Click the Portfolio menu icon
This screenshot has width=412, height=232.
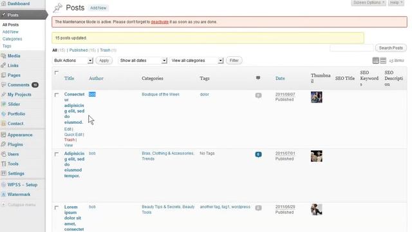pos(3,114)
